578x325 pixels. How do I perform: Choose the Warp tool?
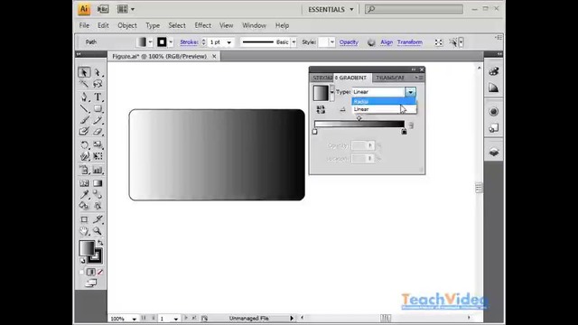pyautogui.click(x=84, y=156)
